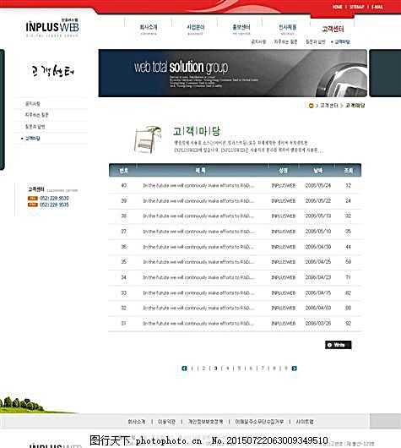The width and height of the screenshot is (401, 448).
Task: Open post number 31 title
Action: pyautogui.click(x=198, y=324)
